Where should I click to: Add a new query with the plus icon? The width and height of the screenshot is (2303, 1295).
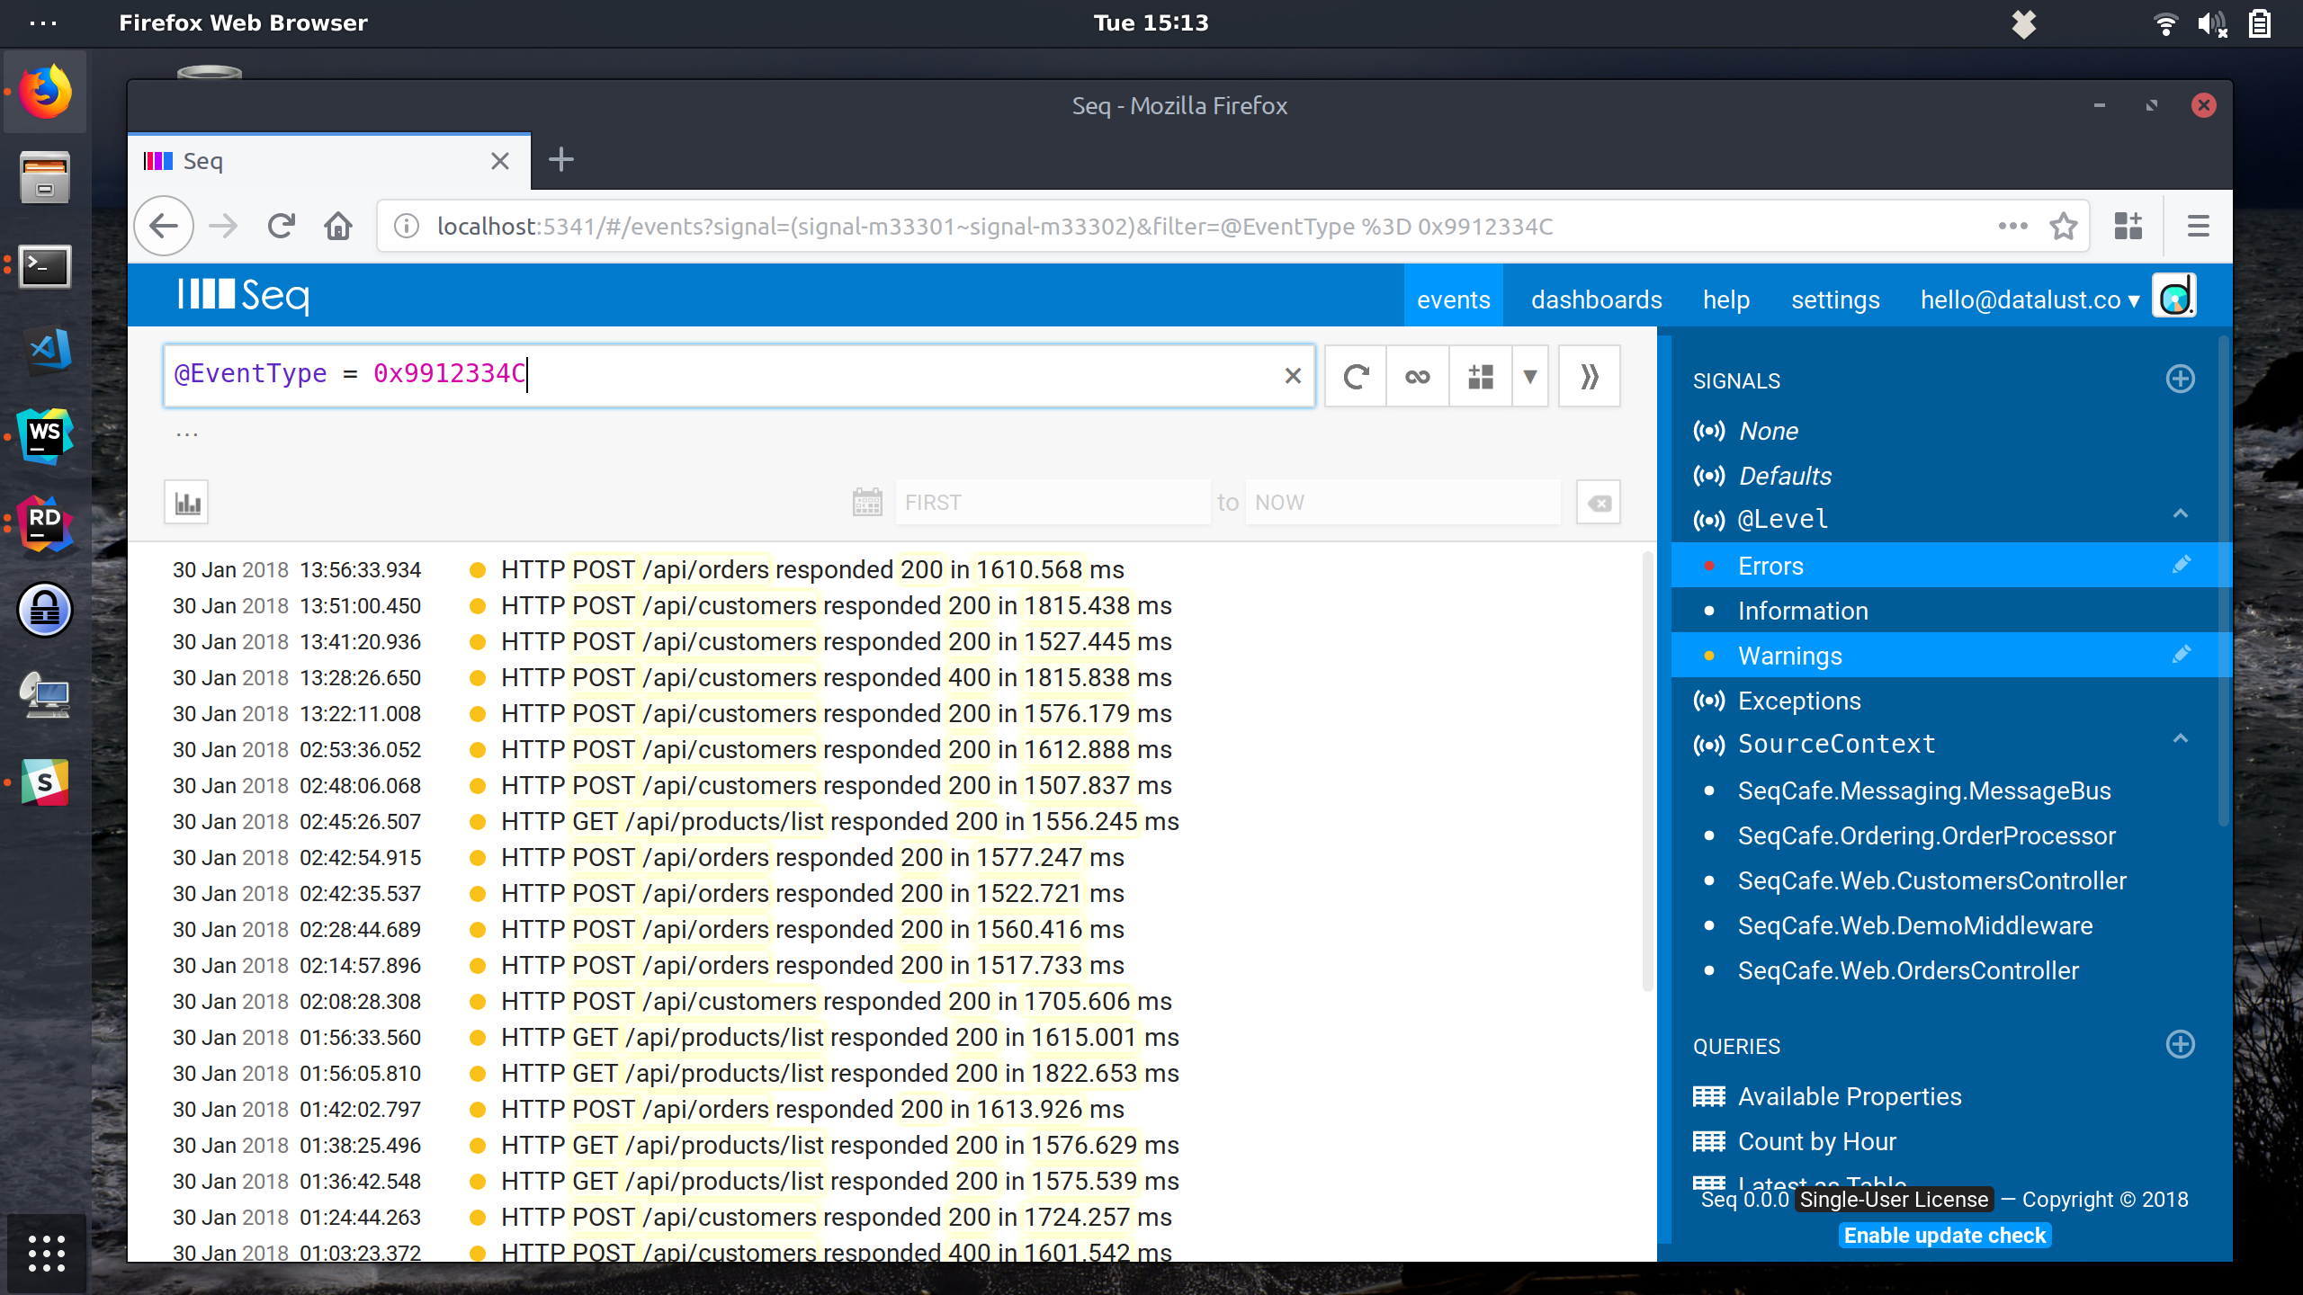pyautogui.click(x=2181, y=1044)
